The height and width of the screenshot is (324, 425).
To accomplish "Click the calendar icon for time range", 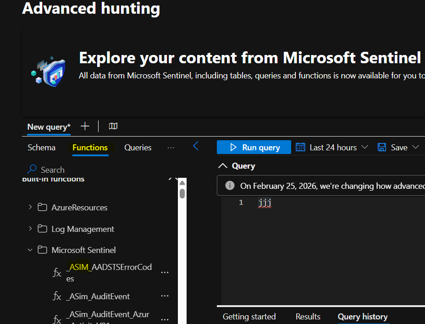I will coord(300,147).
